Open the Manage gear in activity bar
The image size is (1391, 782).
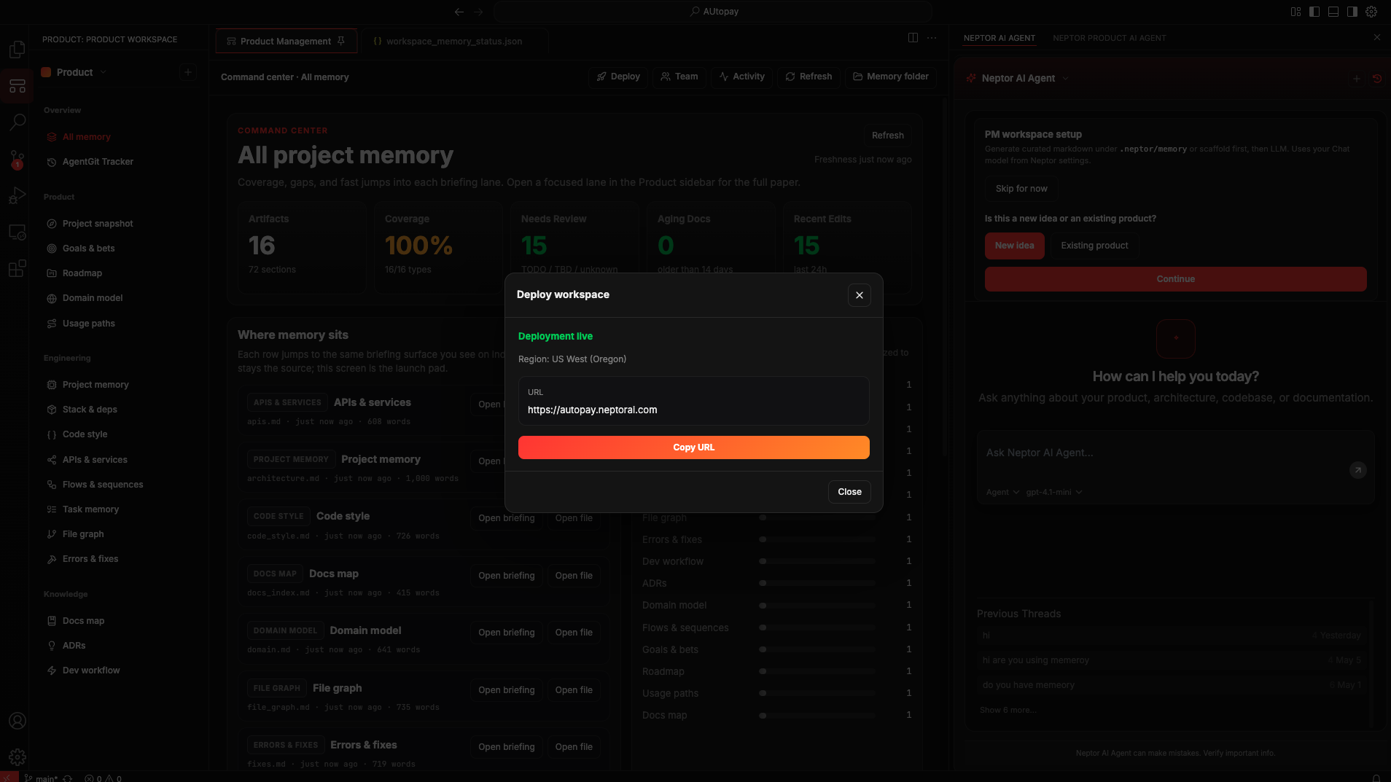click(x=17, y=757)
